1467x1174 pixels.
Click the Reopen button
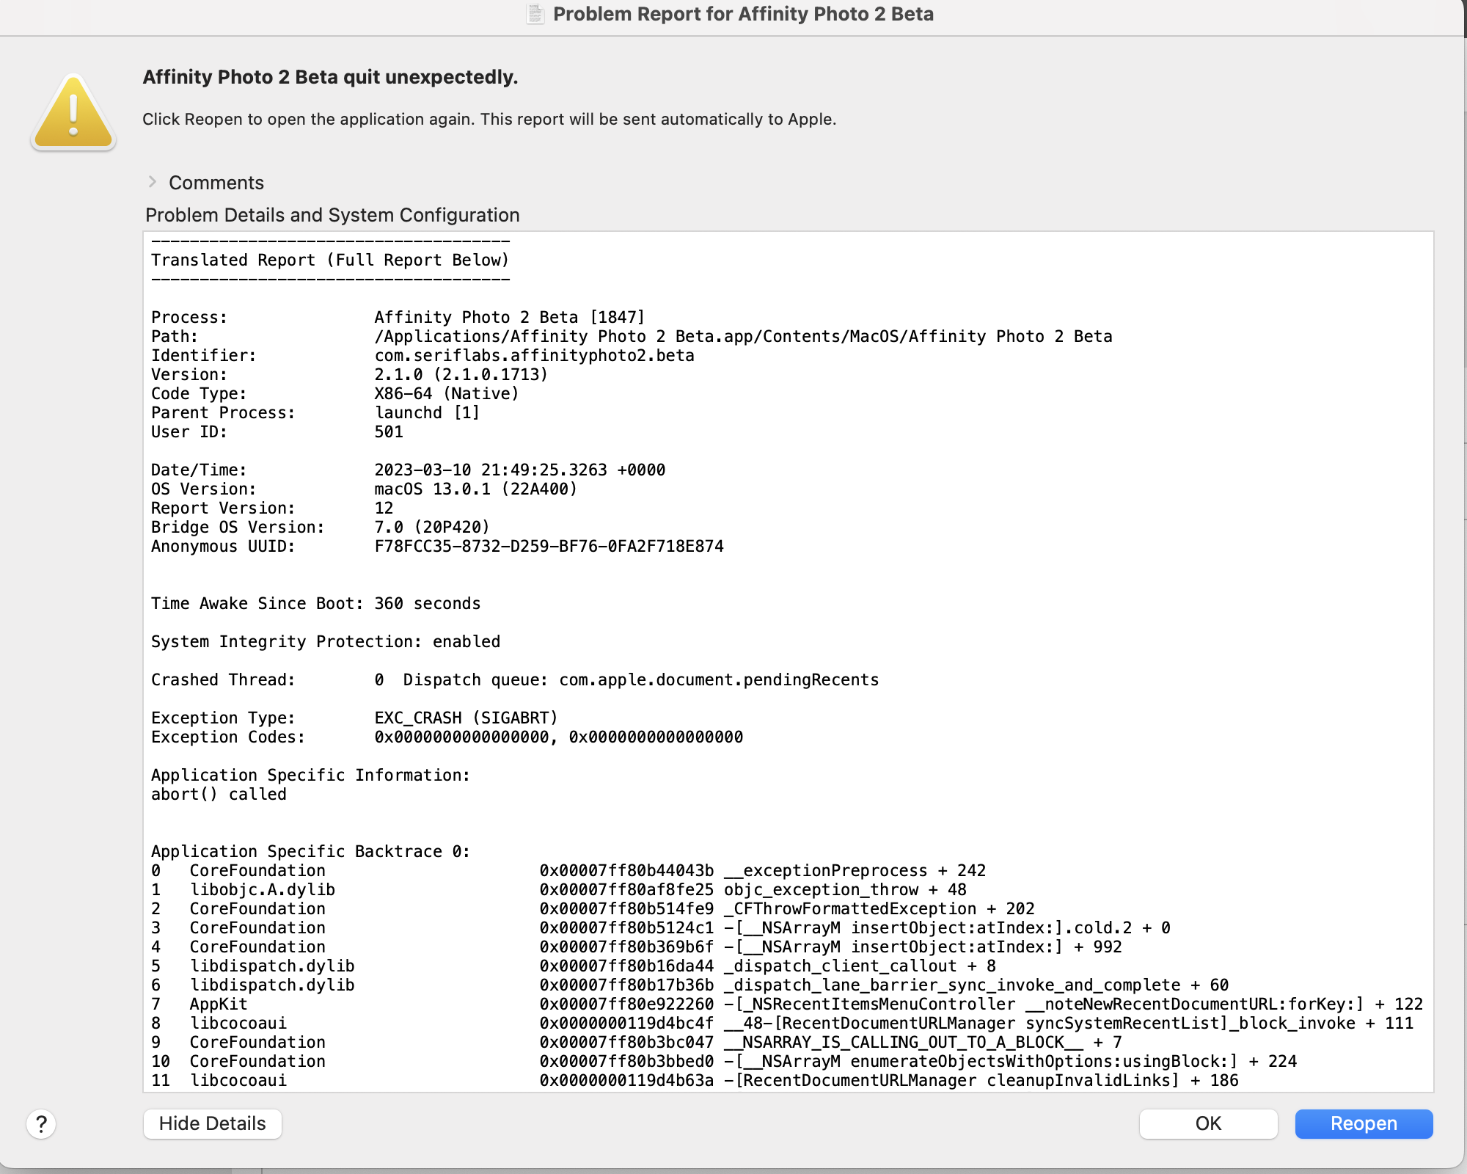[1364, 1123]
